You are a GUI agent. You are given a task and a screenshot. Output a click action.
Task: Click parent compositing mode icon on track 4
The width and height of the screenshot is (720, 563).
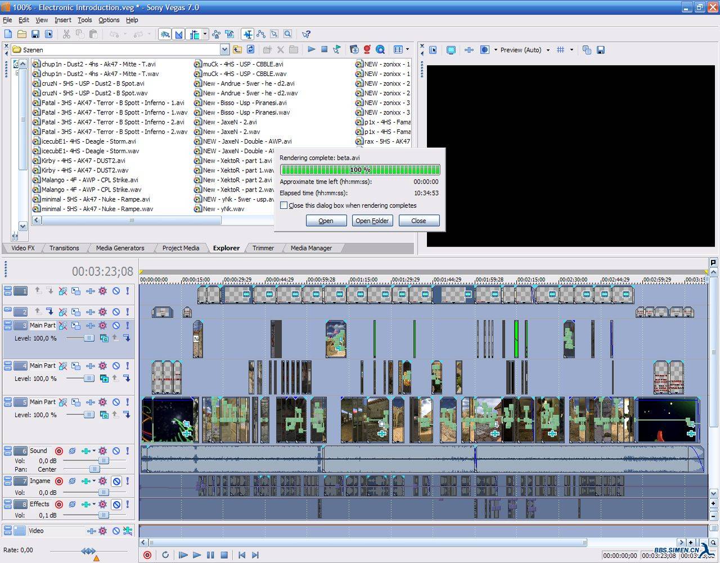point(104,378)
